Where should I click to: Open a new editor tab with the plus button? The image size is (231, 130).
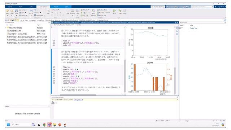click(79, 25)
